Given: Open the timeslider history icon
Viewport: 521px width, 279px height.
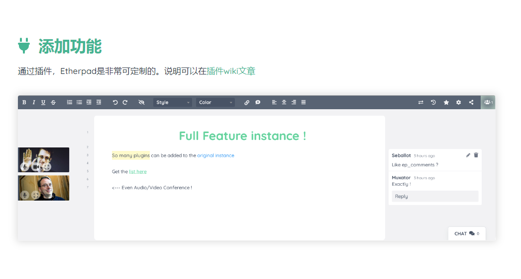Looking at the screenshot, I should coord(433,102).
